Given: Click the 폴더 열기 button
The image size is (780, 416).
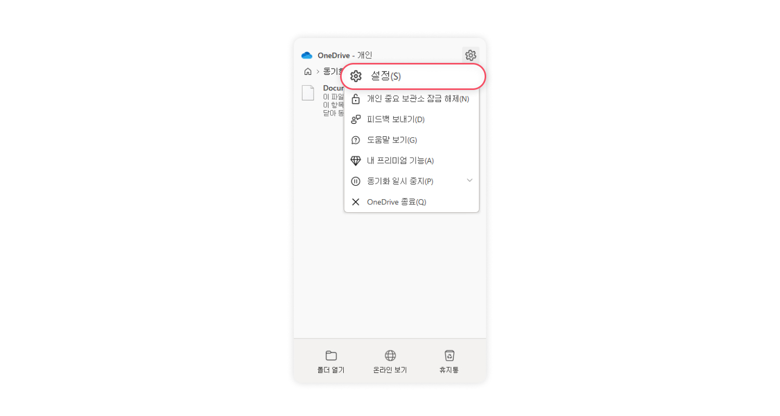Looking at the screenshot, I should pos(331,362).
